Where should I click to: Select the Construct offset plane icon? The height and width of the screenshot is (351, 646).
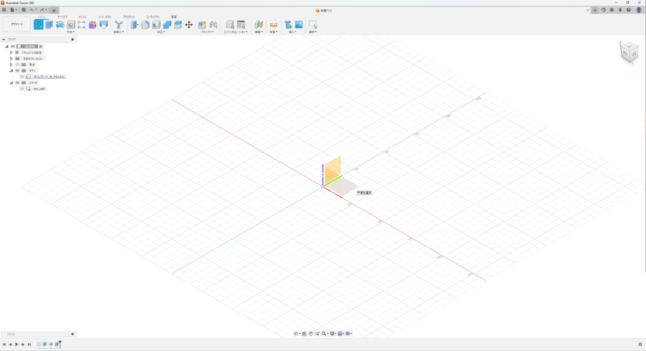click(x=258, y=25)
